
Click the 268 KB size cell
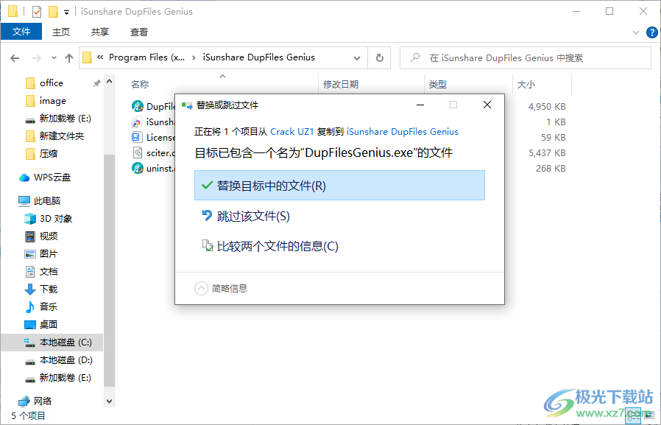pos(551,169)
